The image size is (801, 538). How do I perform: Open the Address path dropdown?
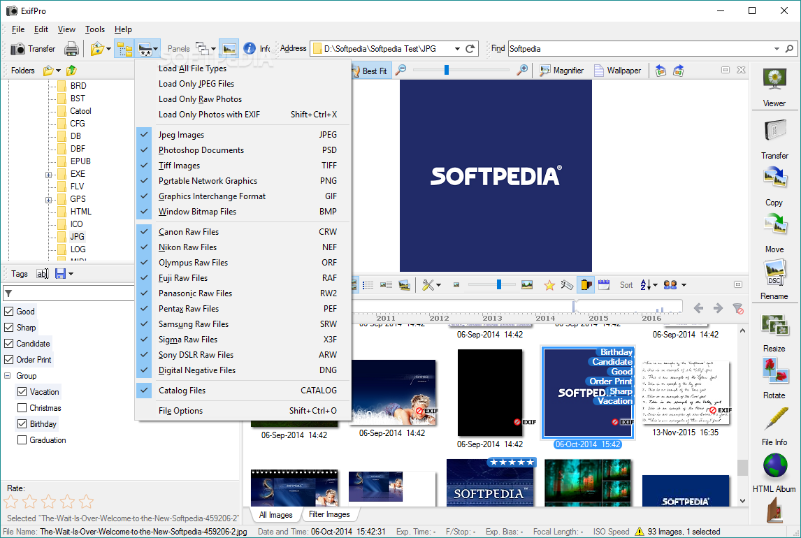(457, 48)
